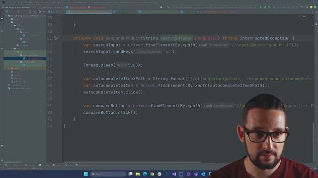Open the Build tool window tab

(x=69, y=165)
